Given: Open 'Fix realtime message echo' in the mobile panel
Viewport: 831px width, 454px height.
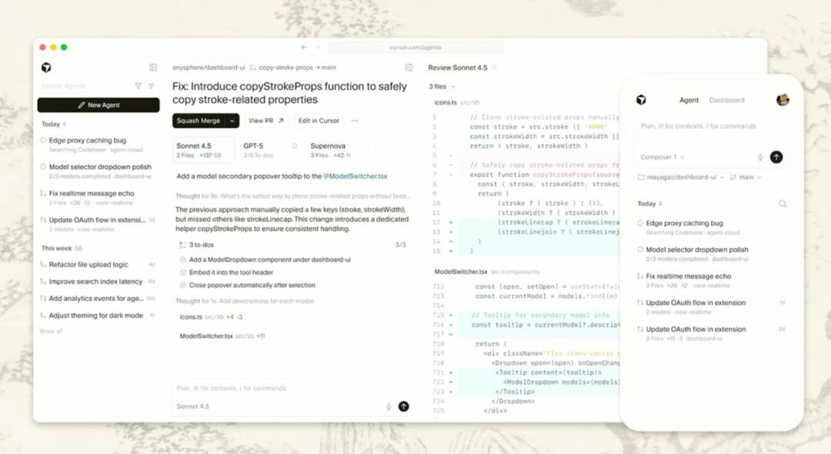Looking at the screenshot, I should (x=711, y=280).
